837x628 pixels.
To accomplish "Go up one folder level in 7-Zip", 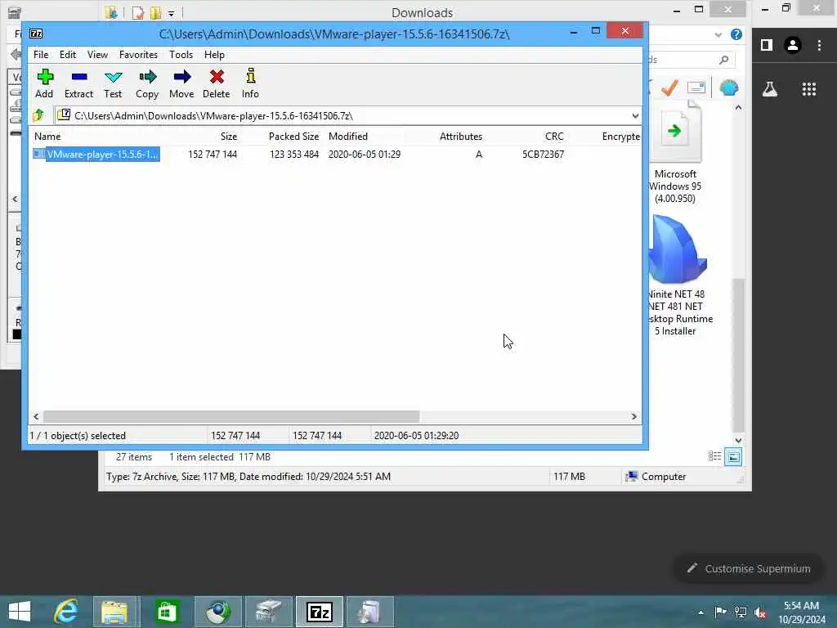I will (x=38, y=115).
